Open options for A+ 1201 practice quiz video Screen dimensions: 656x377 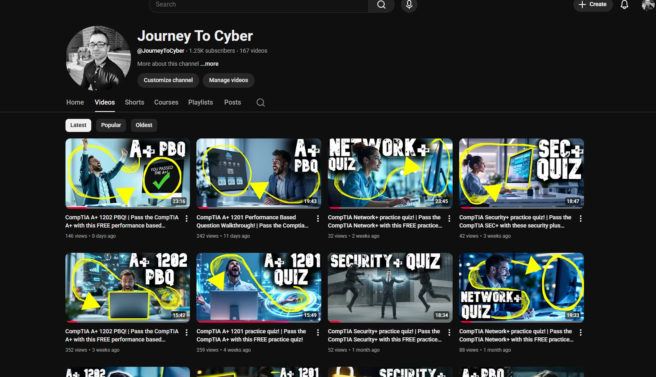point(318,332)
